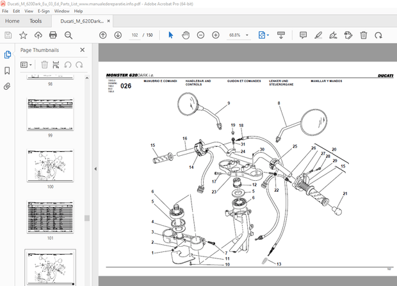The image size is (397, 286).
Task: Close the Ducati_M_620Dark document tab
Action: [x=109, y=21]
